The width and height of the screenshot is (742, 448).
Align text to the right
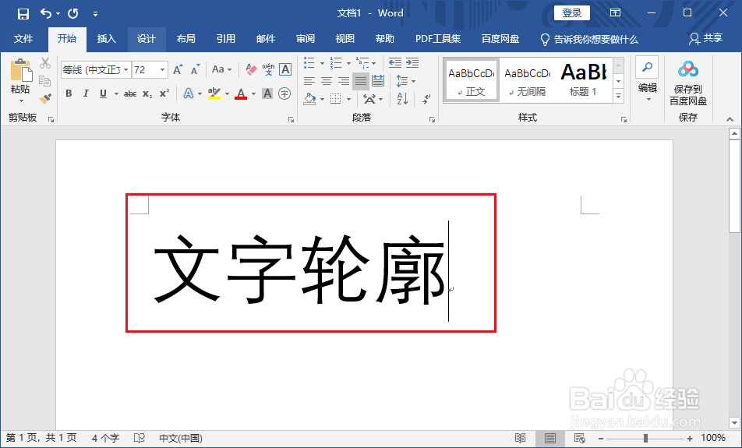pos(344,81)
